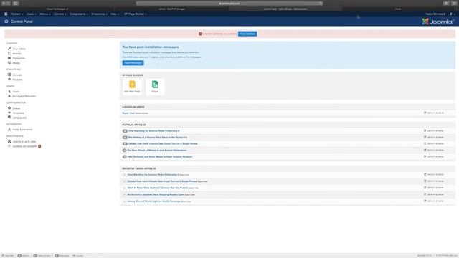The width and height of the screenshot is (459, 258).
Task: Click the Updates are available star icon
Action: pos(9,146)
